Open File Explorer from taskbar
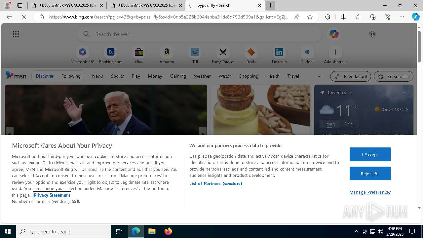423x238 pixels. point(152,231)
